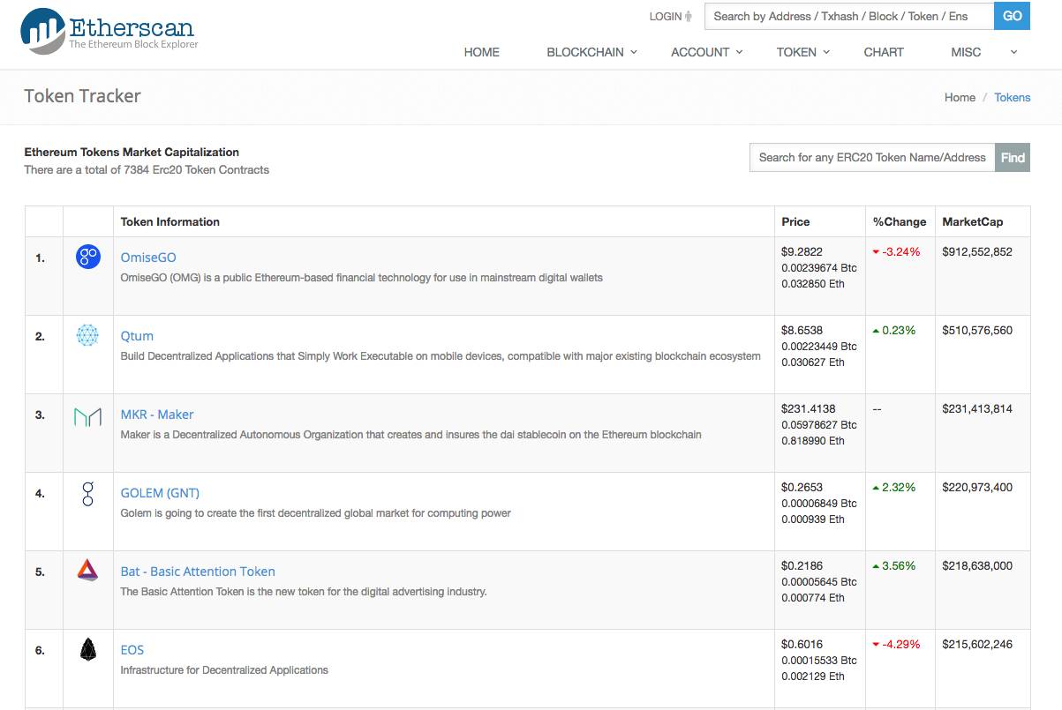Select Qtum price $8.6538
The height and width of the screenshot is (710, 1062).
802,331
